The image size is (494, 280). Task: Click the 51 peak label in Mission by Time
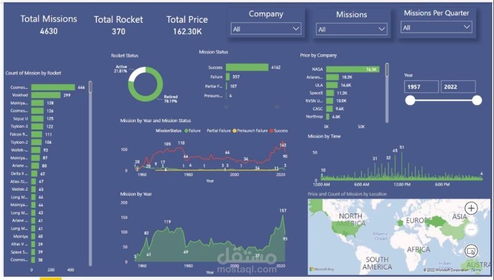(x=402, y=147)
